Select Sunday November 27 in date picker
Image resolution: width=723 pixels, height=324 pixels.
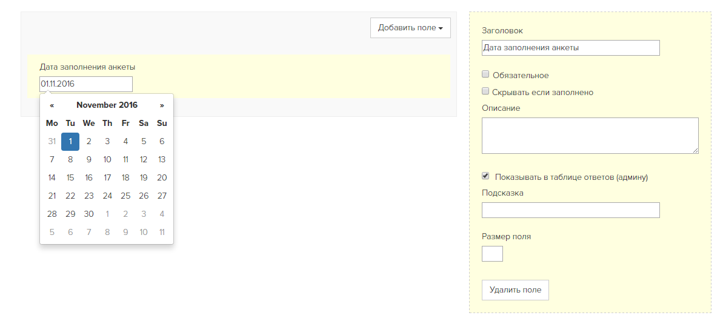tap(162, 196)
